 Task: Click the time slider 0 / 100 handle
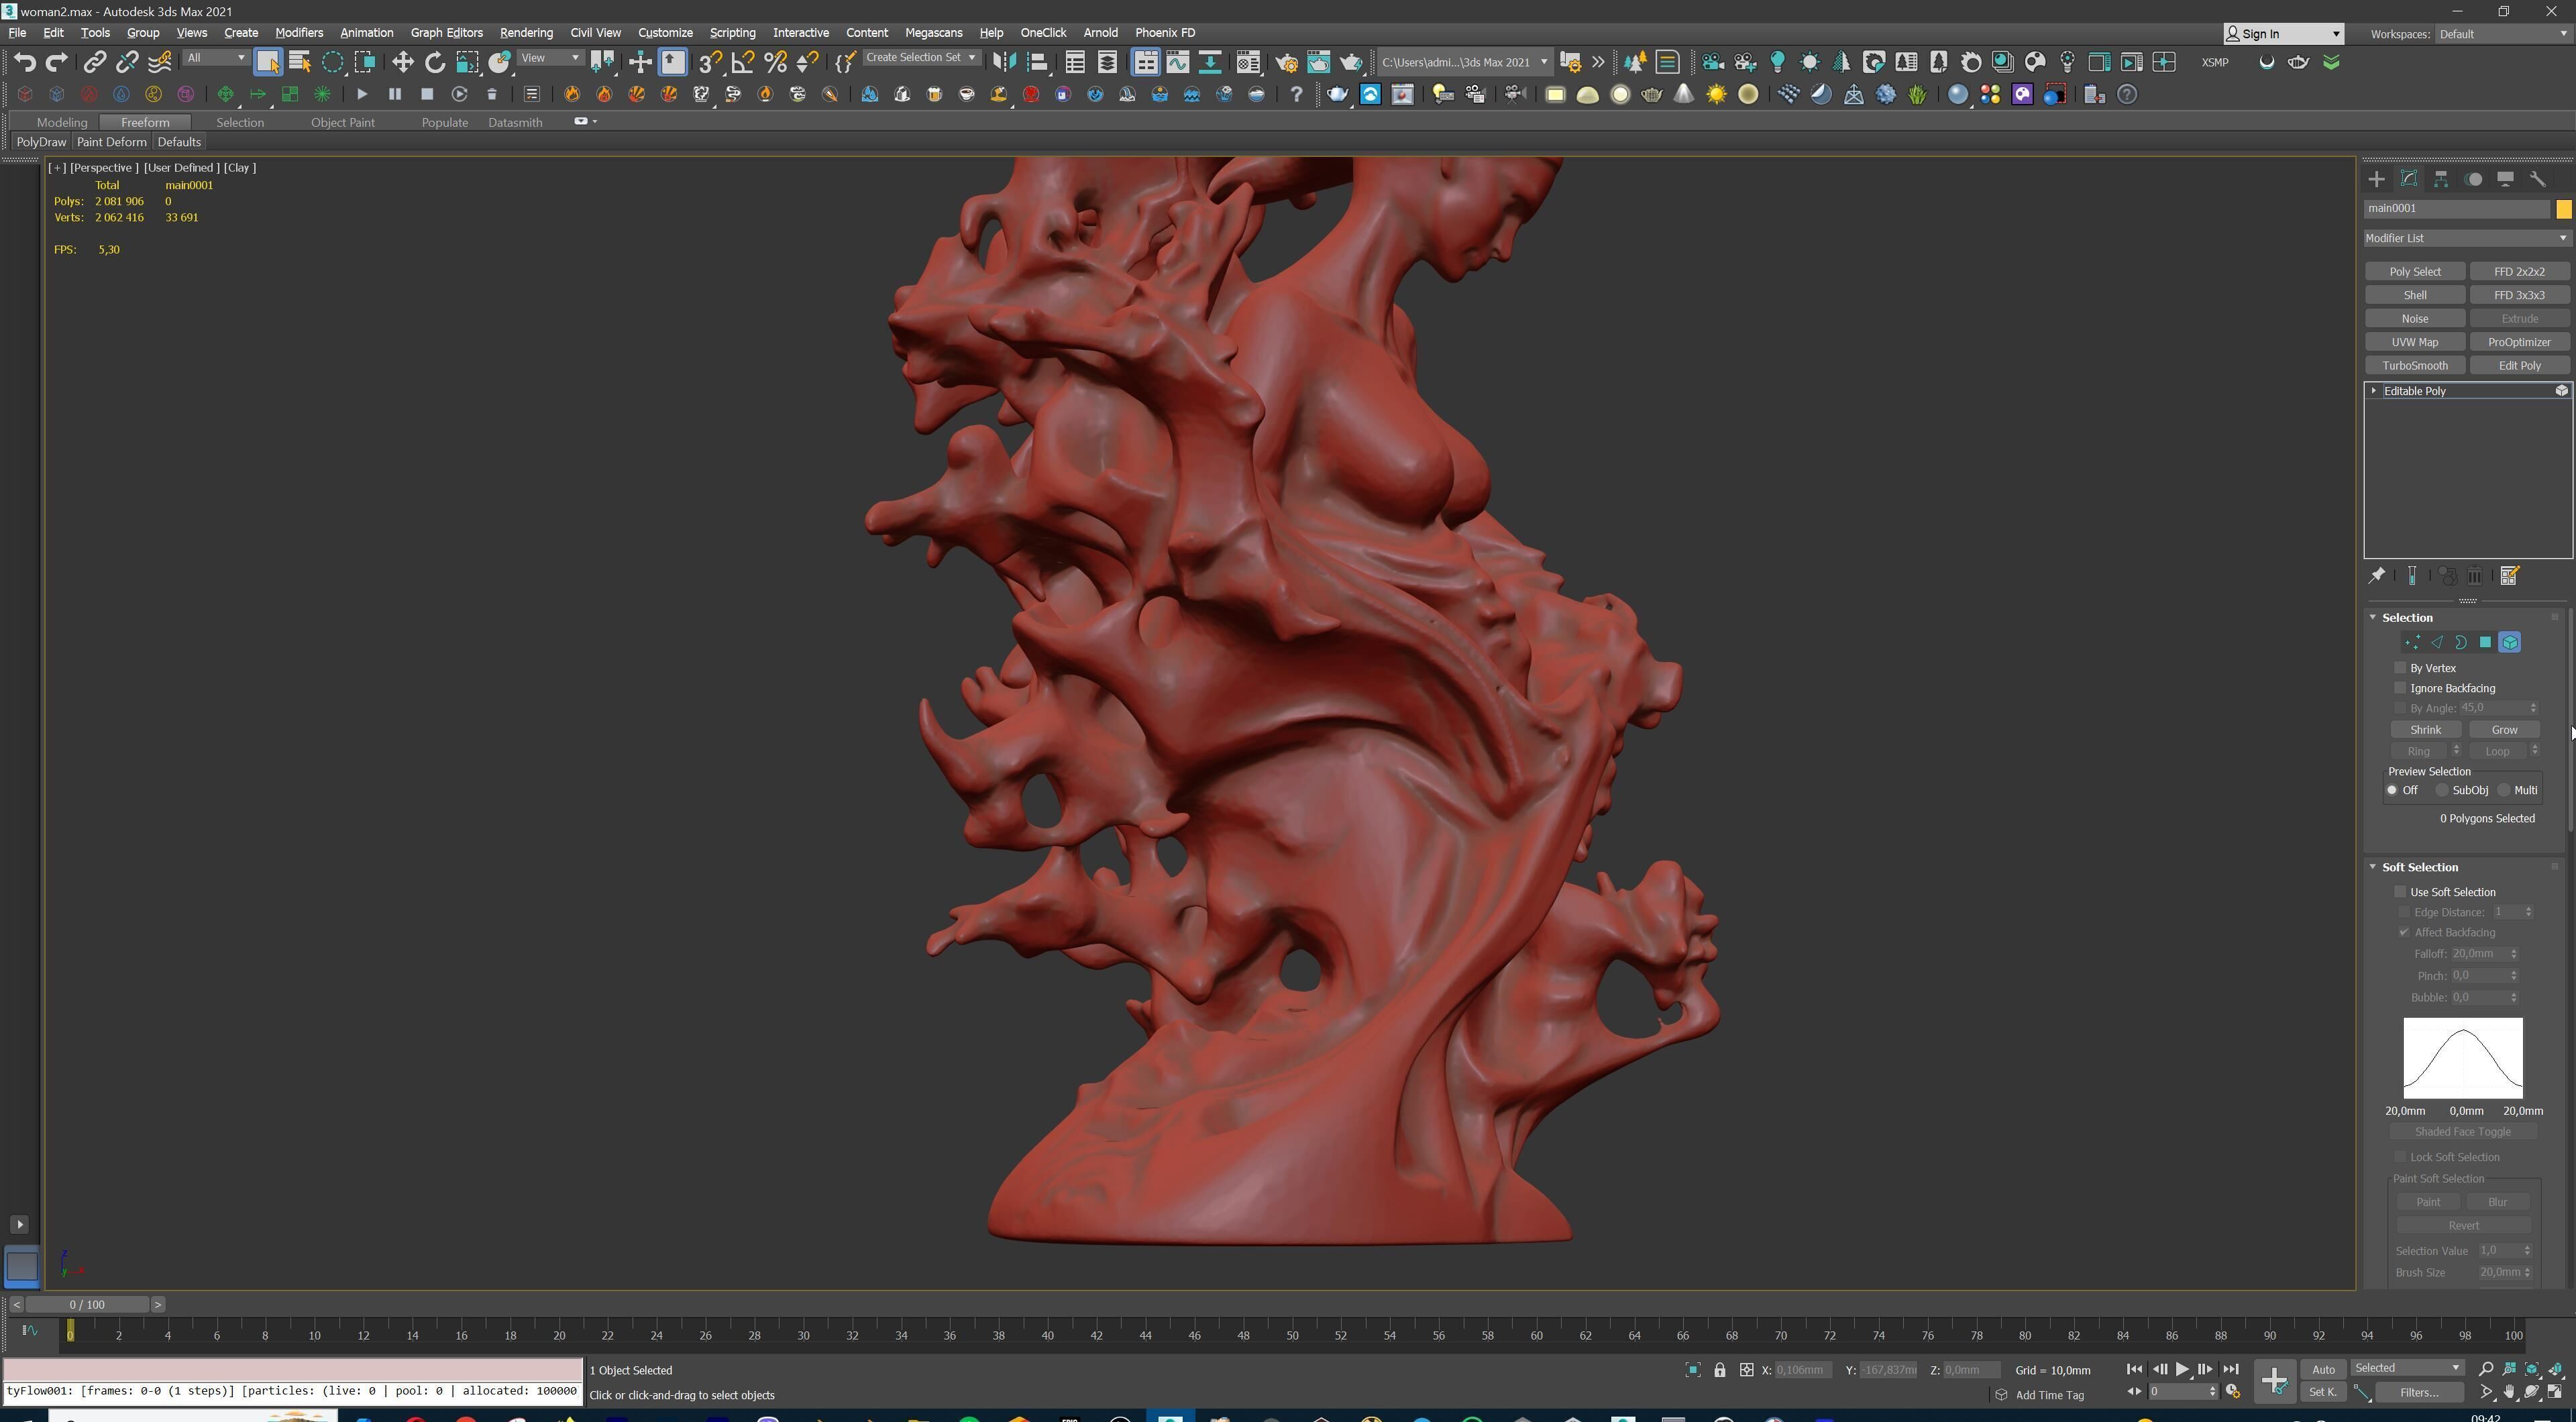(88, 1305)
